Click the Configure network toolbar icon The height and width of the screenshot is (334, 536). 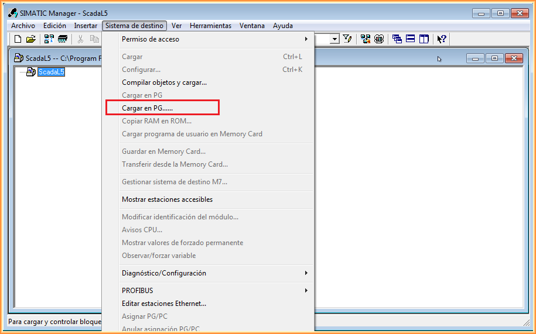coord(366,39)
